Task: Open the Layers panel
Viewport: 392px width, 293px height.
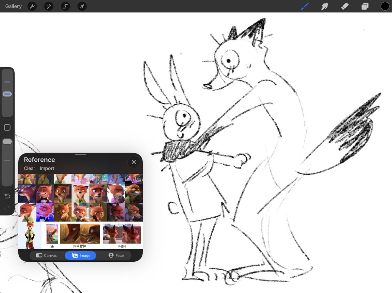Action: [x=365, y=6]
